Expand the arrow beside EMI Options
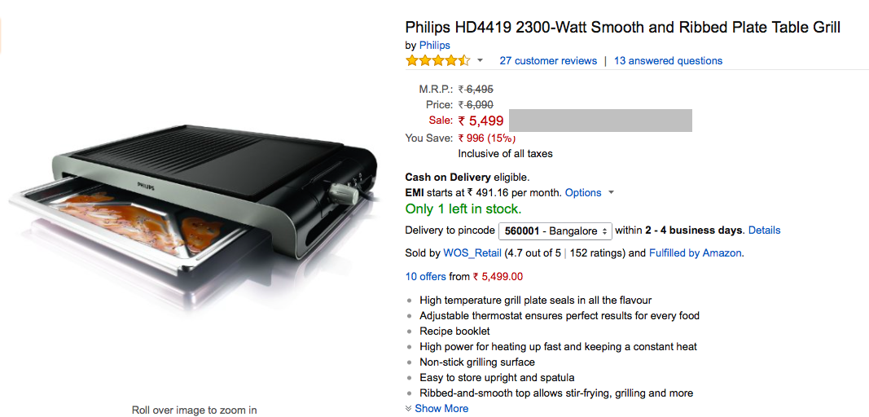Viewport: 869px width, 417px height. pos(611,193)
